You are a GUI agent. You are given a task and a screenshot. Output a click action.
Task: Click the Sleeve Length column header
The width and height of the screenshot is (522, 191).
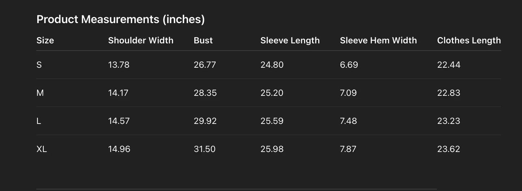[290, 40]
